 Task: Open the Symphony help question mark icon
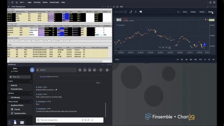click(101, 70)
